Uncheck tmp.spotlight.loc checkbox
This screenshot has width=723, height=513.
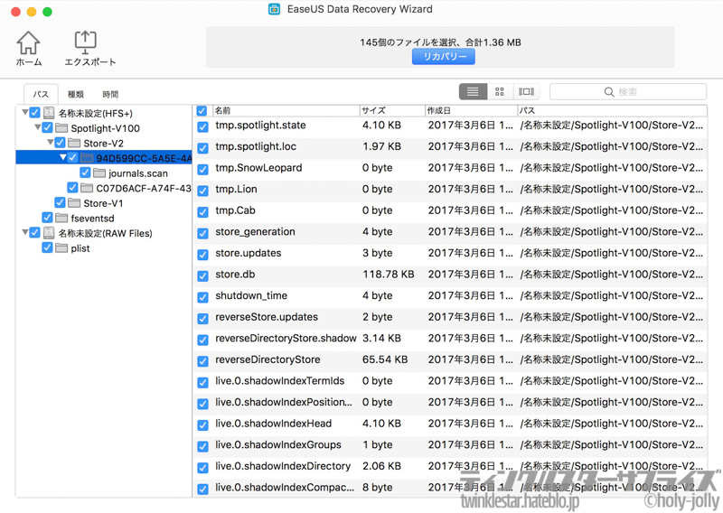(202, 147)
